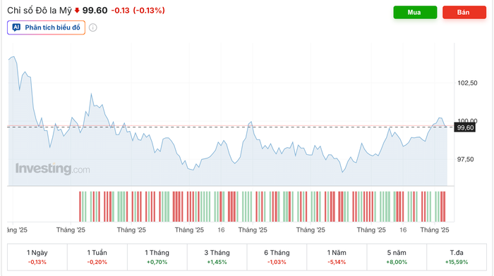Click the red Bán sell button
494x276 pixels.
point(464,12)
